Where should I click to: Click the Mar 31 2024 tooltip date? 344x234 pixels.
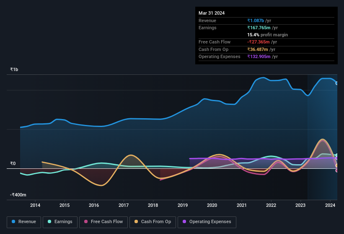212,13
